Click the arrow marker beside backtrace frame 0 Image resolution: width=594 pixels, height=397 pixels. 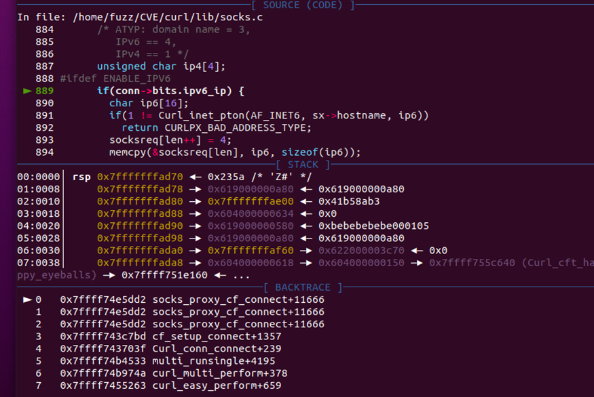pos(27,299)
